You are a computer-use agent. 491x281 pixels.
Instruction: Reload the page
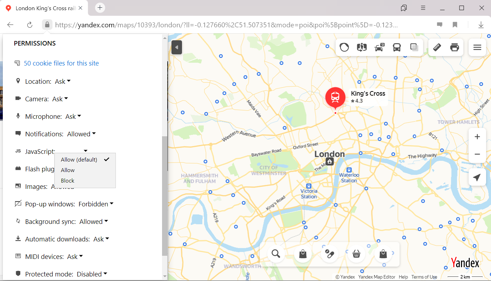30,25
